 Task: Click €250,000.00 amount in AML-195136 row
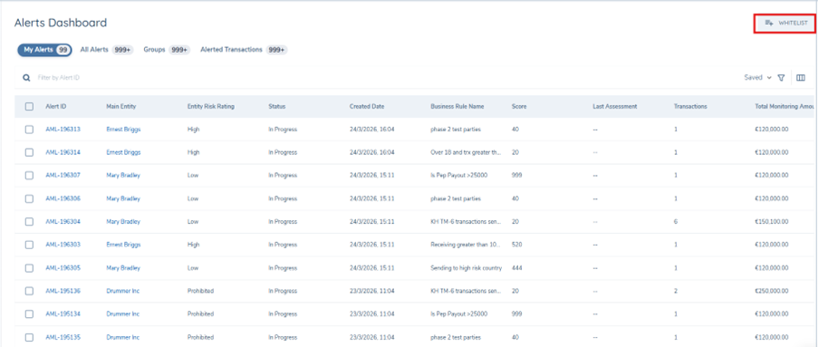tap(772, 291)
